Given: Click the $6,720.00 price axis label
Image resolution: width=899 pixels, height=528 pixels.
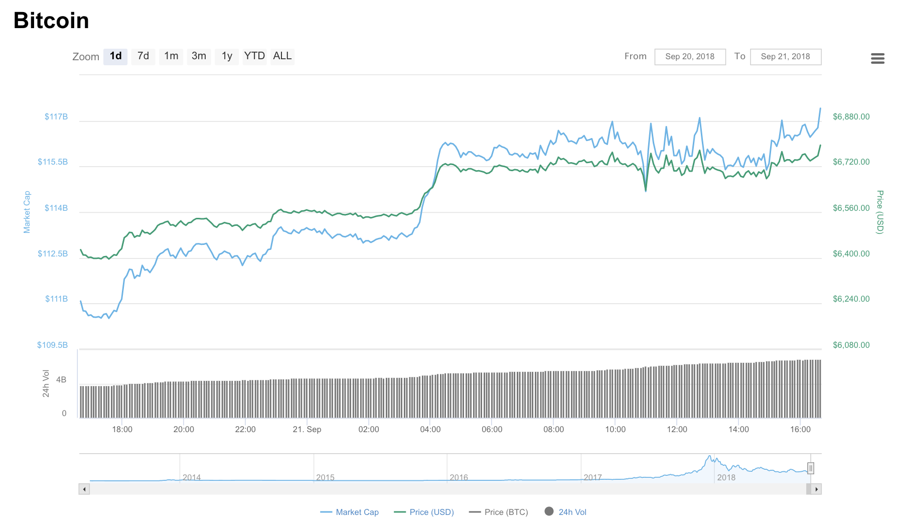Looking at the screenshot, I should (x=851, y=162).
